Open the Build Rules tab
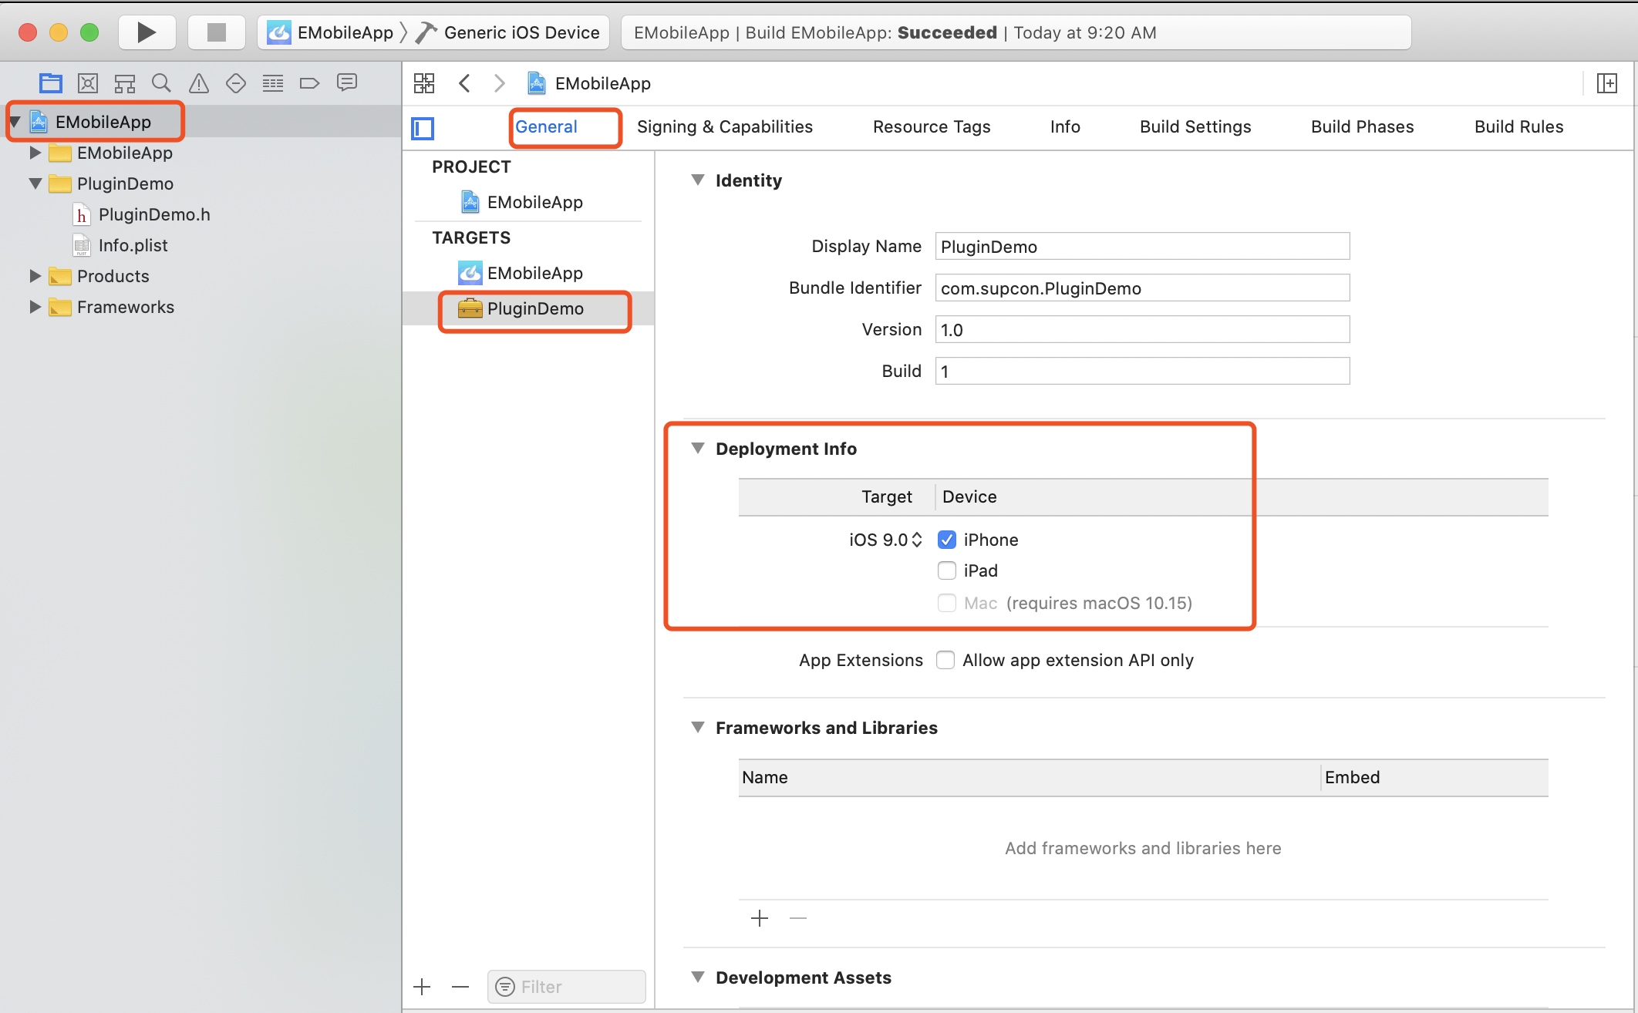This screenshot has height=1013, width=1638. 1519,127
